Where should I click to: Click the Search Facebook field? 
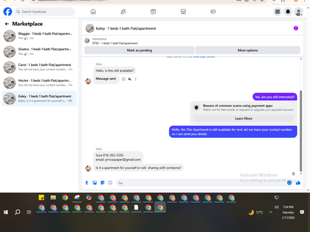[x=45, y=12]
